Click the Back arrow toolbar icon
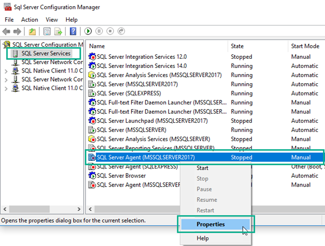This screenshot has height=246, width=325. [7, 31]
